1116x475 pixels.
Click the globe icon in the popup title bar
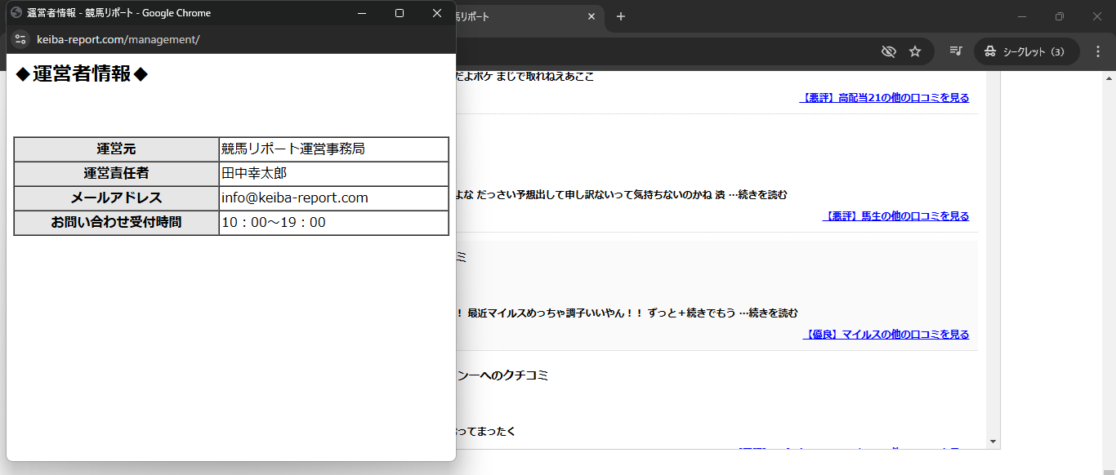click(16, 12)
